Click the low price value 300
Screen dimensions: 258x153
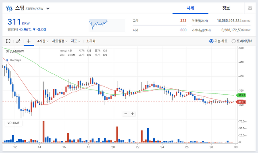[183, 30]
